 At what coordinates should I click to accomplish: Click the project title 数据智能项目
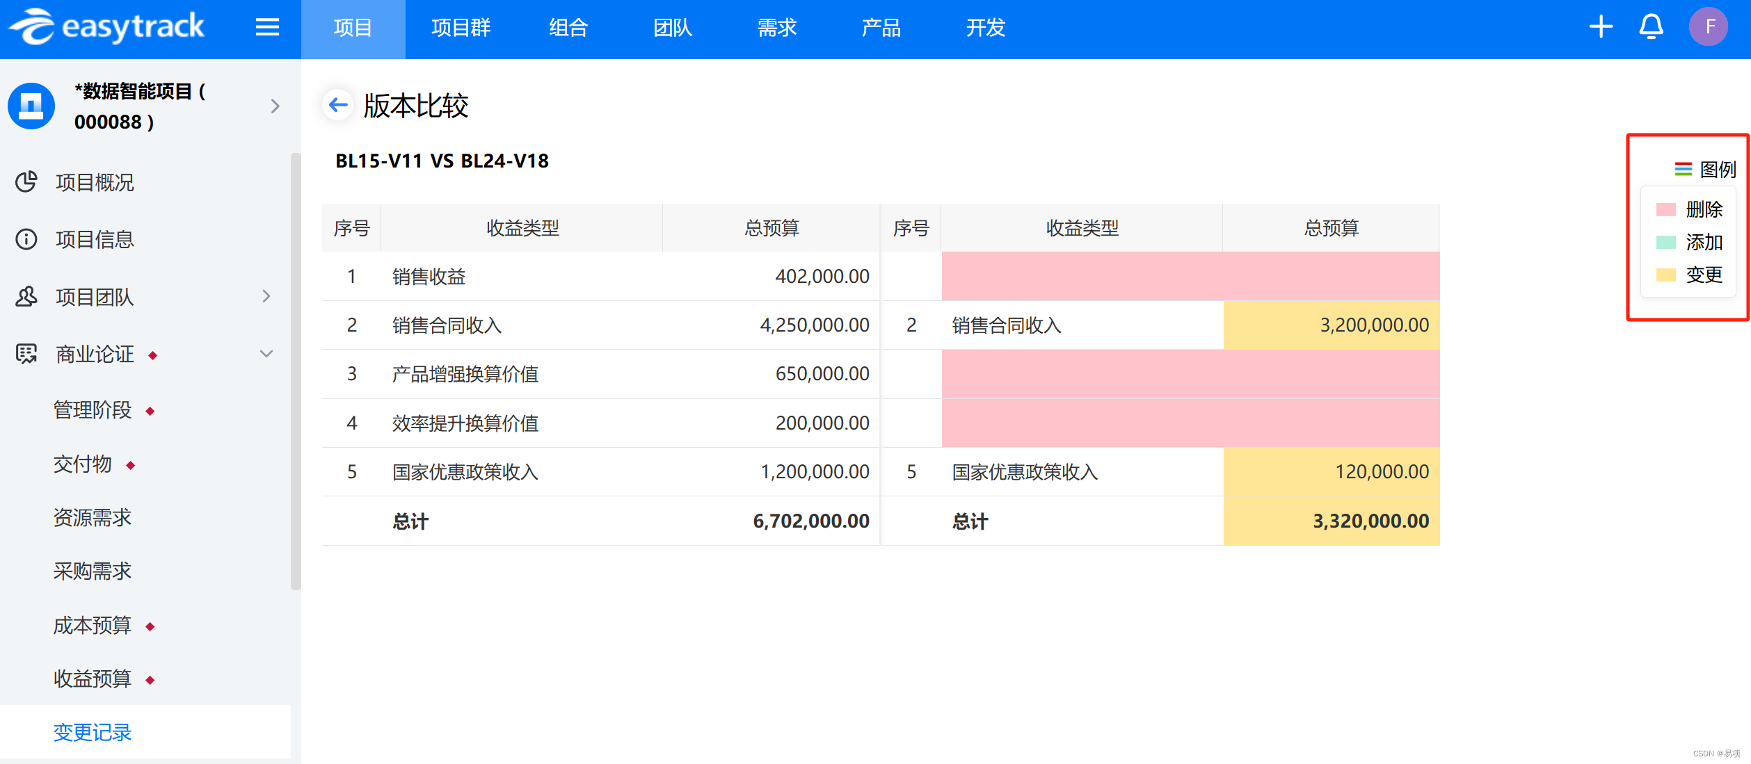141,106
